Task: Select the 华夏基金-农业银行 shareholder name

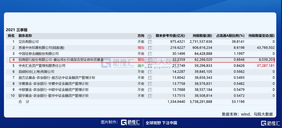Action: [x=53, y=84]
